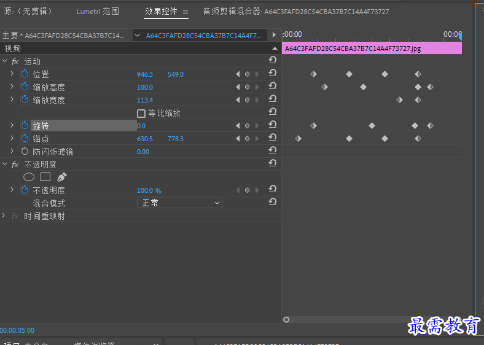Go to previous 缩放高度 keyframe

[x=238, y=87]
